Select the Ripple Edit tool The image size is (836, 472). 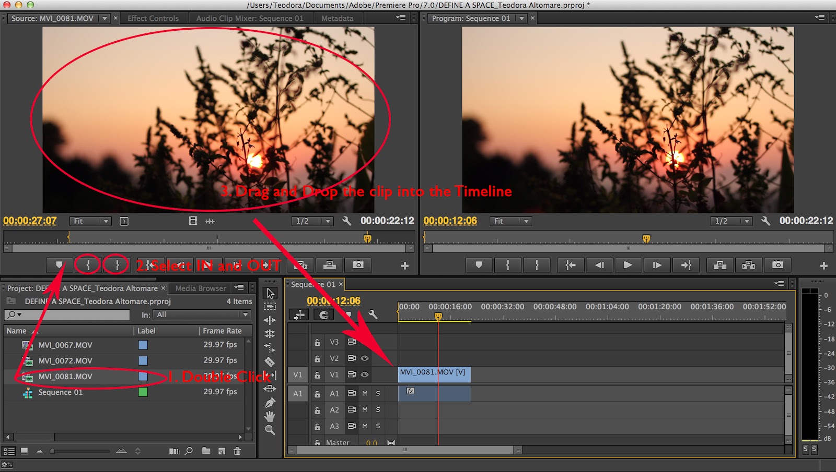(x=270, y=320)
